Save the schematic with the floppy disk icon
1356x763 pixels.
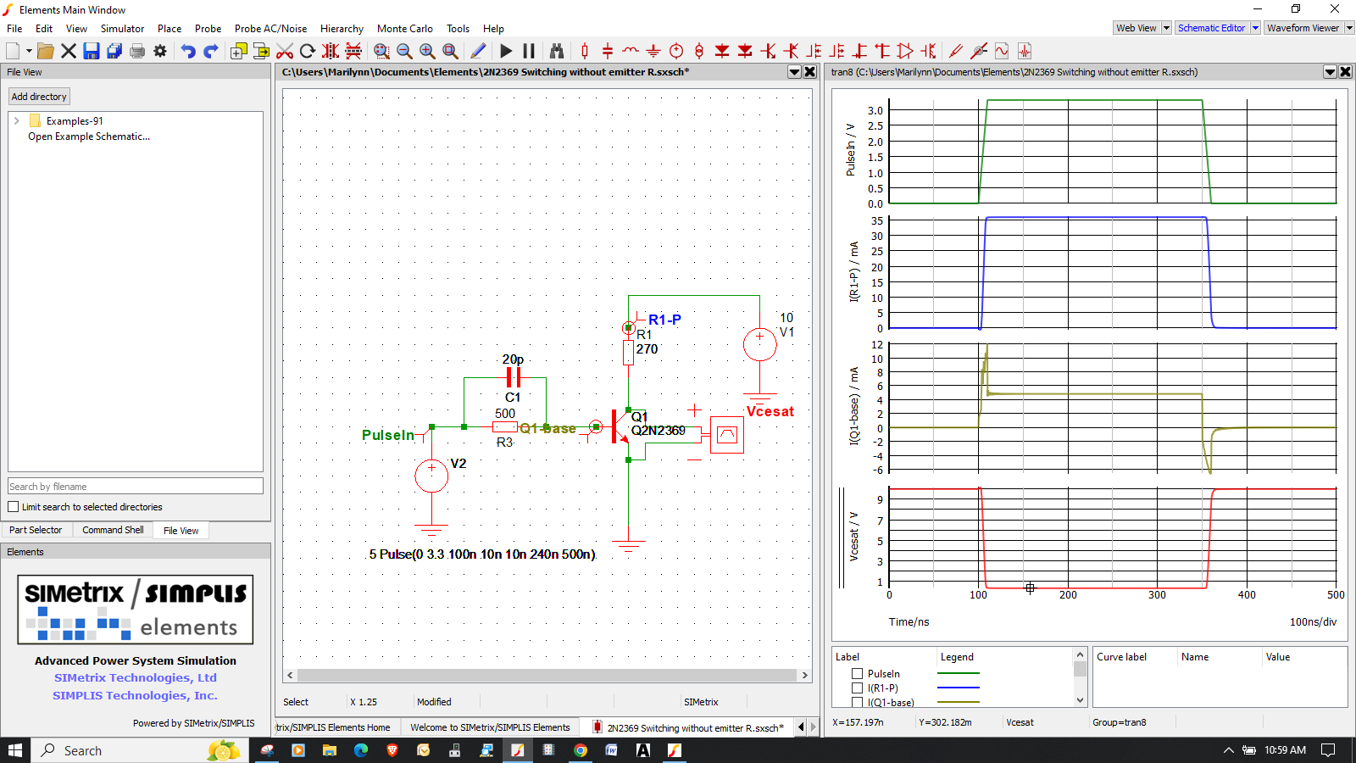[92, 51]
